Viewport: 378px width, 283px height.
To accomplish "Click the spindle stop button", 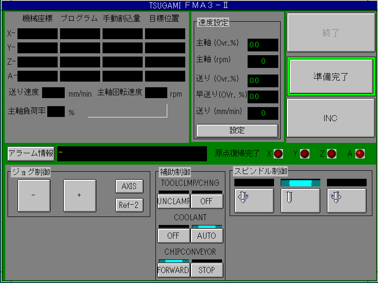I will point(301,200).
